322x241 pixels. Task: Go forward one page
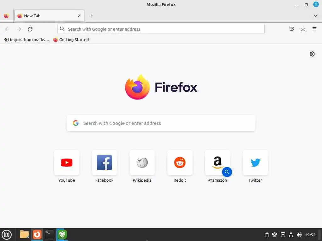point(19,29)
